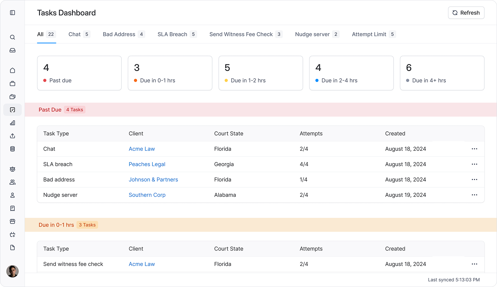Open the row actions menu for Peaches Legal
This screenshot has height=287, width=497.
(x=474, y=164)
